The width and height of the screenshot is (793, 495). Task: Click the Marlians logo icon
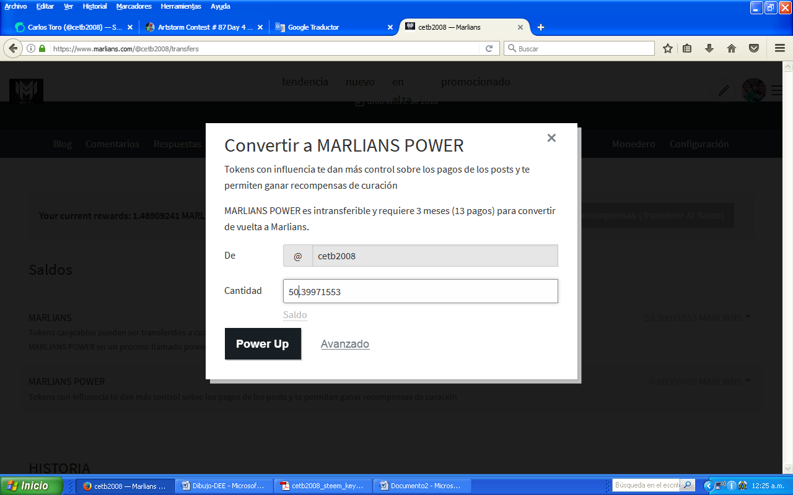pos(26,90)
